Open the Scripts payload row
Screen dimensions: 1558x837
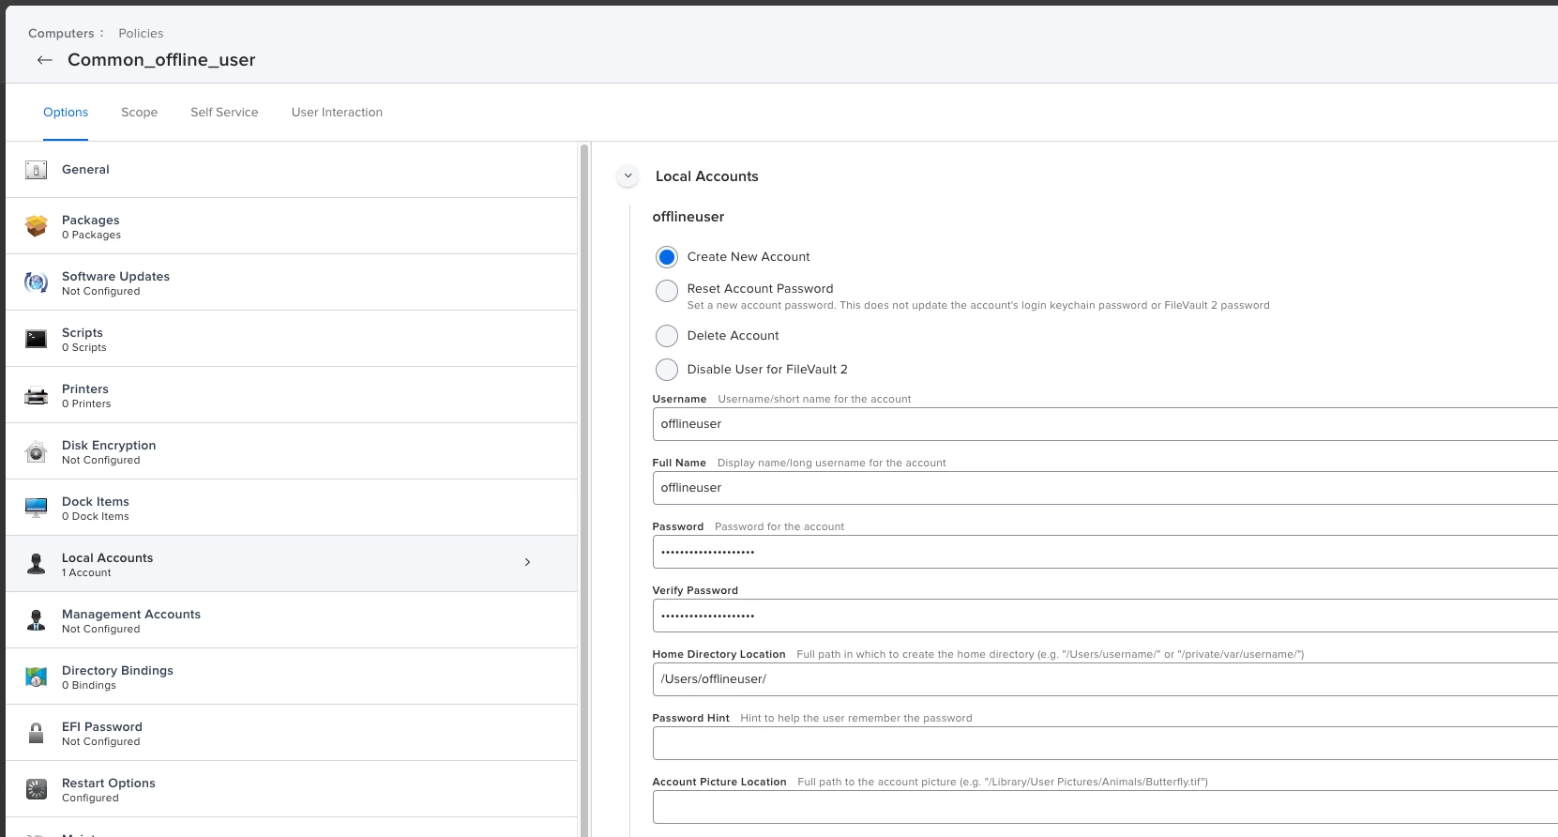[291, 339]
